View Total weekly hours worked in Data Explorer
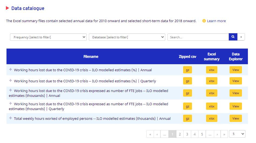The height and width of the screenshot is (143, 256). pos(236,118)
